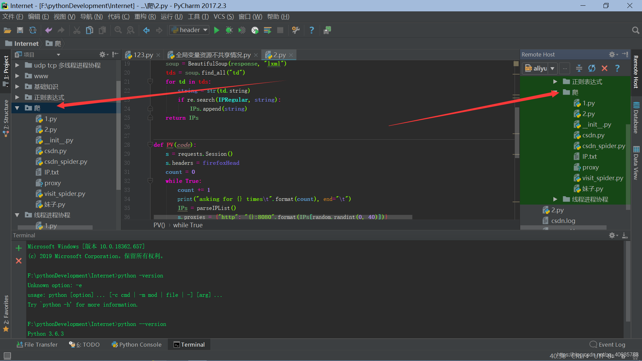
Task: Collapse the 爬 folder in Project tree
Action: (17, 108)
